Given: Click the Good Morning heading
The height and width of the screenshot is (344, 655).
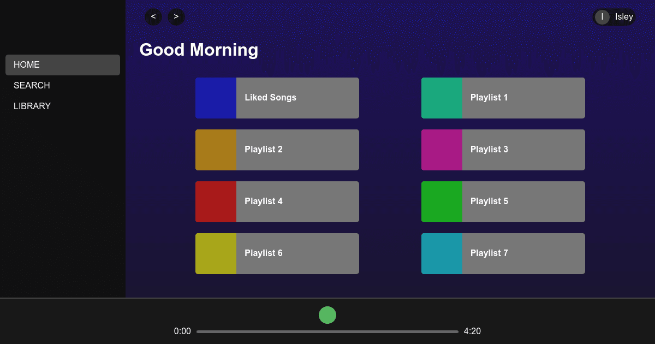Looking at the screenshot, I should pos(199,50).
